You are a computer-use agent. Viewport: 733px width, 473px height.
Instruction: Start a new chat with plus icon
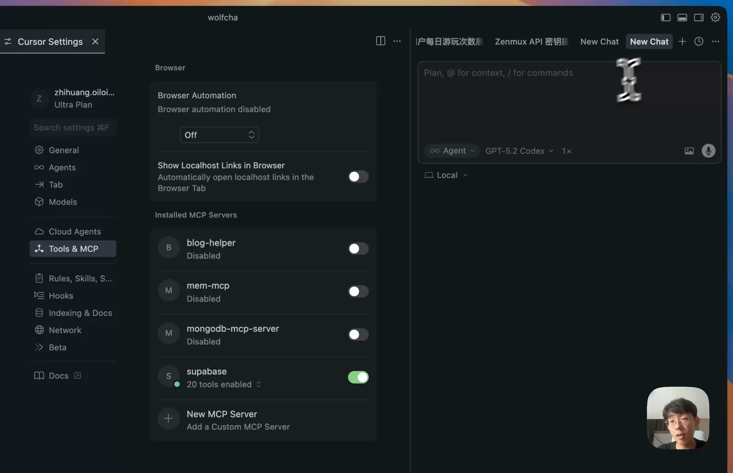683,41
